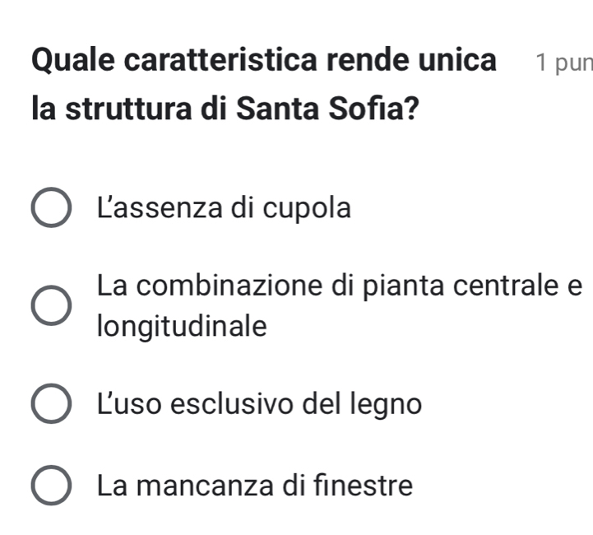Viewport: 593px width, 535px height.
Task: Mark the L'uso esclusivo del legno radio
Action: click(x=51, y=404)
